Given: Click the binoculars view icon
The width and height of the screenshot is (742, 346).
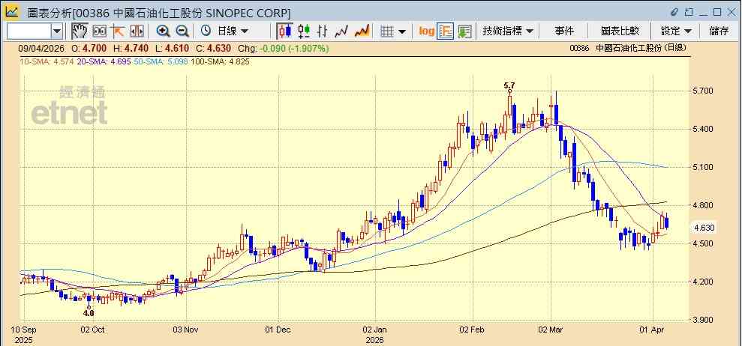Looking at the screenshot, I should point(99,31).
